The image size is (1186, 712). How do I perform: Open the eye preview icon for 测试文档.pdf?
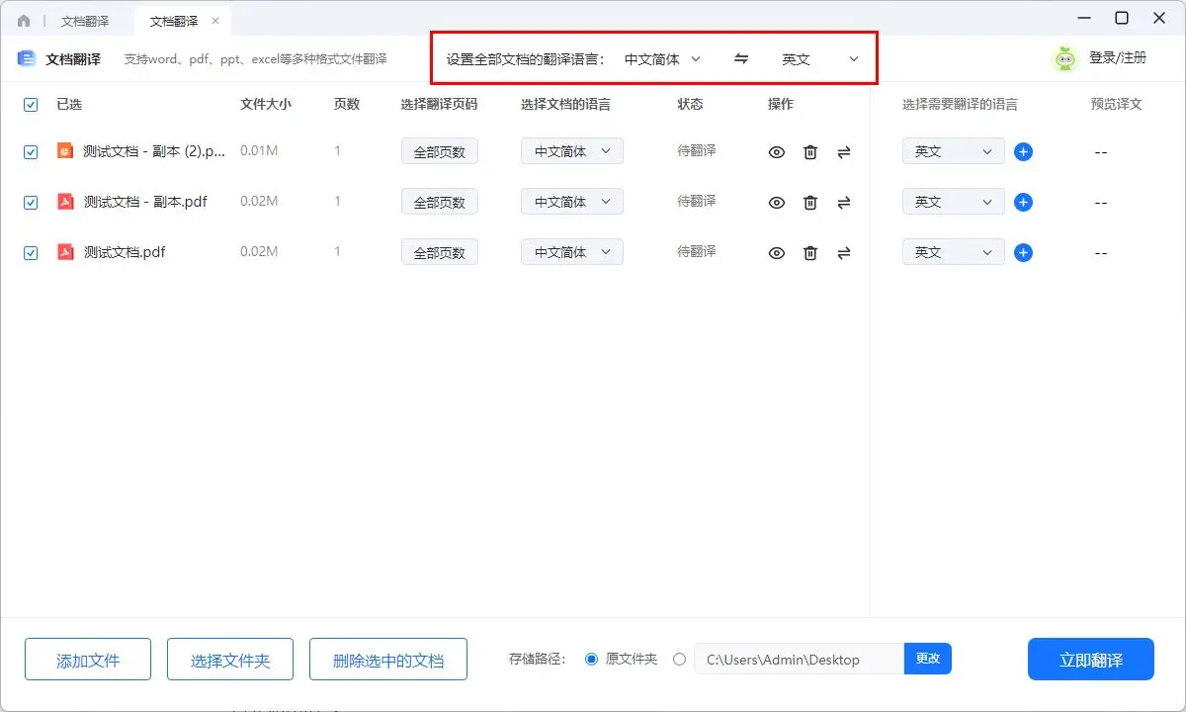pos(777,251)
